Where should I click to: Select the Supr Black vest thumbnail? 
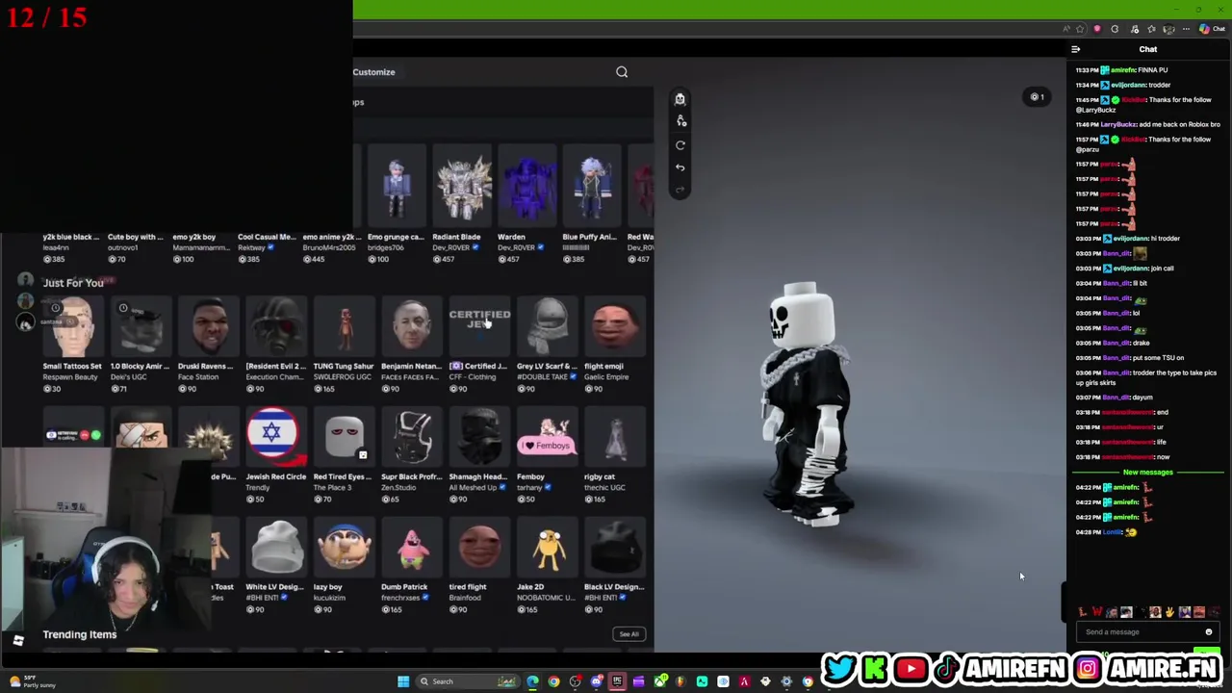(412, 438)
